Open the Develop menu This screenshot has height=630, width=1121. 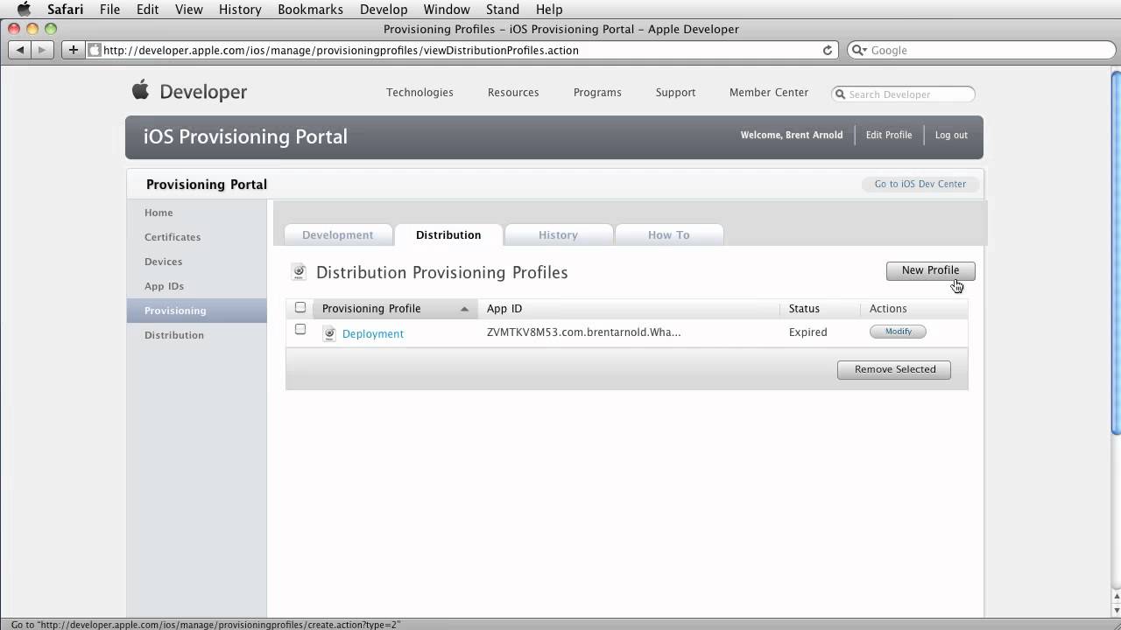point(384,10)
